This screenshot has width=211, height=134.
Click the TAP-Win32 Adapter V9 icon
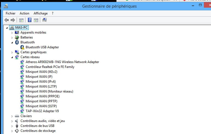point(22,111)
